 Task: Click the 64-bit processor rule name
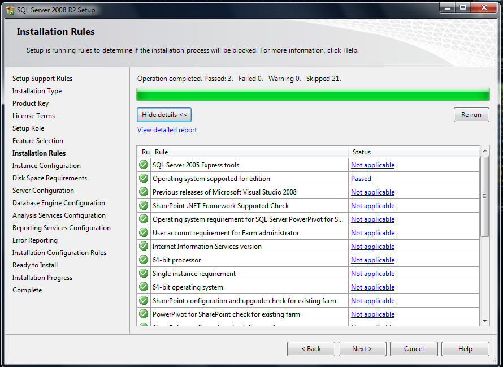point(176,260)
